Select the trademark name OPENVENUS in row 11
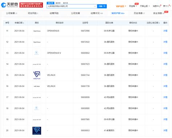 [x=53, y=31]
